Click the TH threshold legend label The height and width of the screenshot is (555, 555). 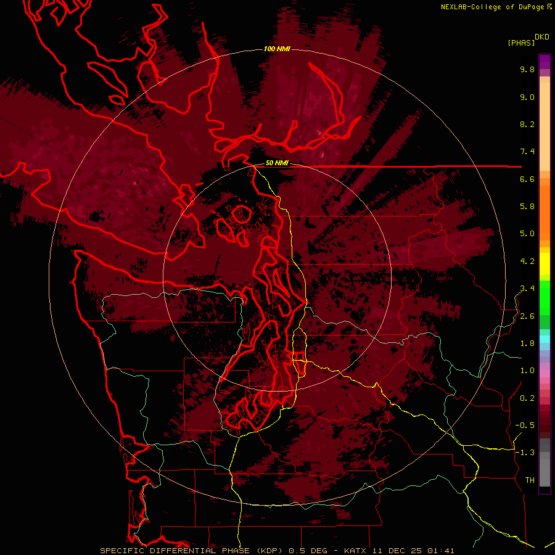coord(530,480)
